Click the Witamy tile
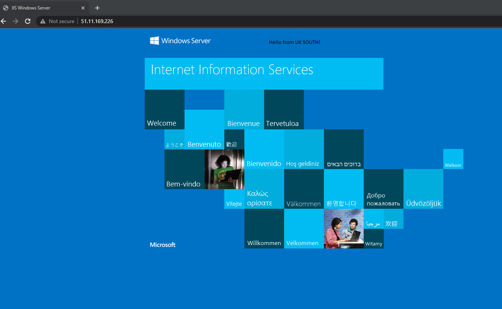502x309 pixels. click(x=374, y=239)
